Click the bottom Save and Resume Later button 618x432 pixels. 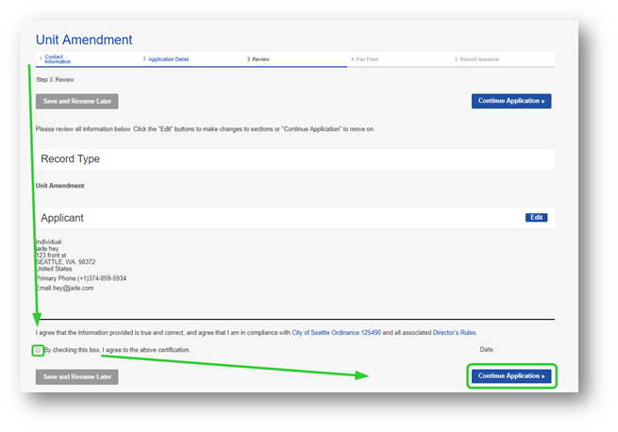pos(76,376)
